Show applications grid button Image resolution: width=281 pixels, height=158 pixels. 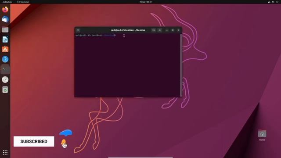5,152
